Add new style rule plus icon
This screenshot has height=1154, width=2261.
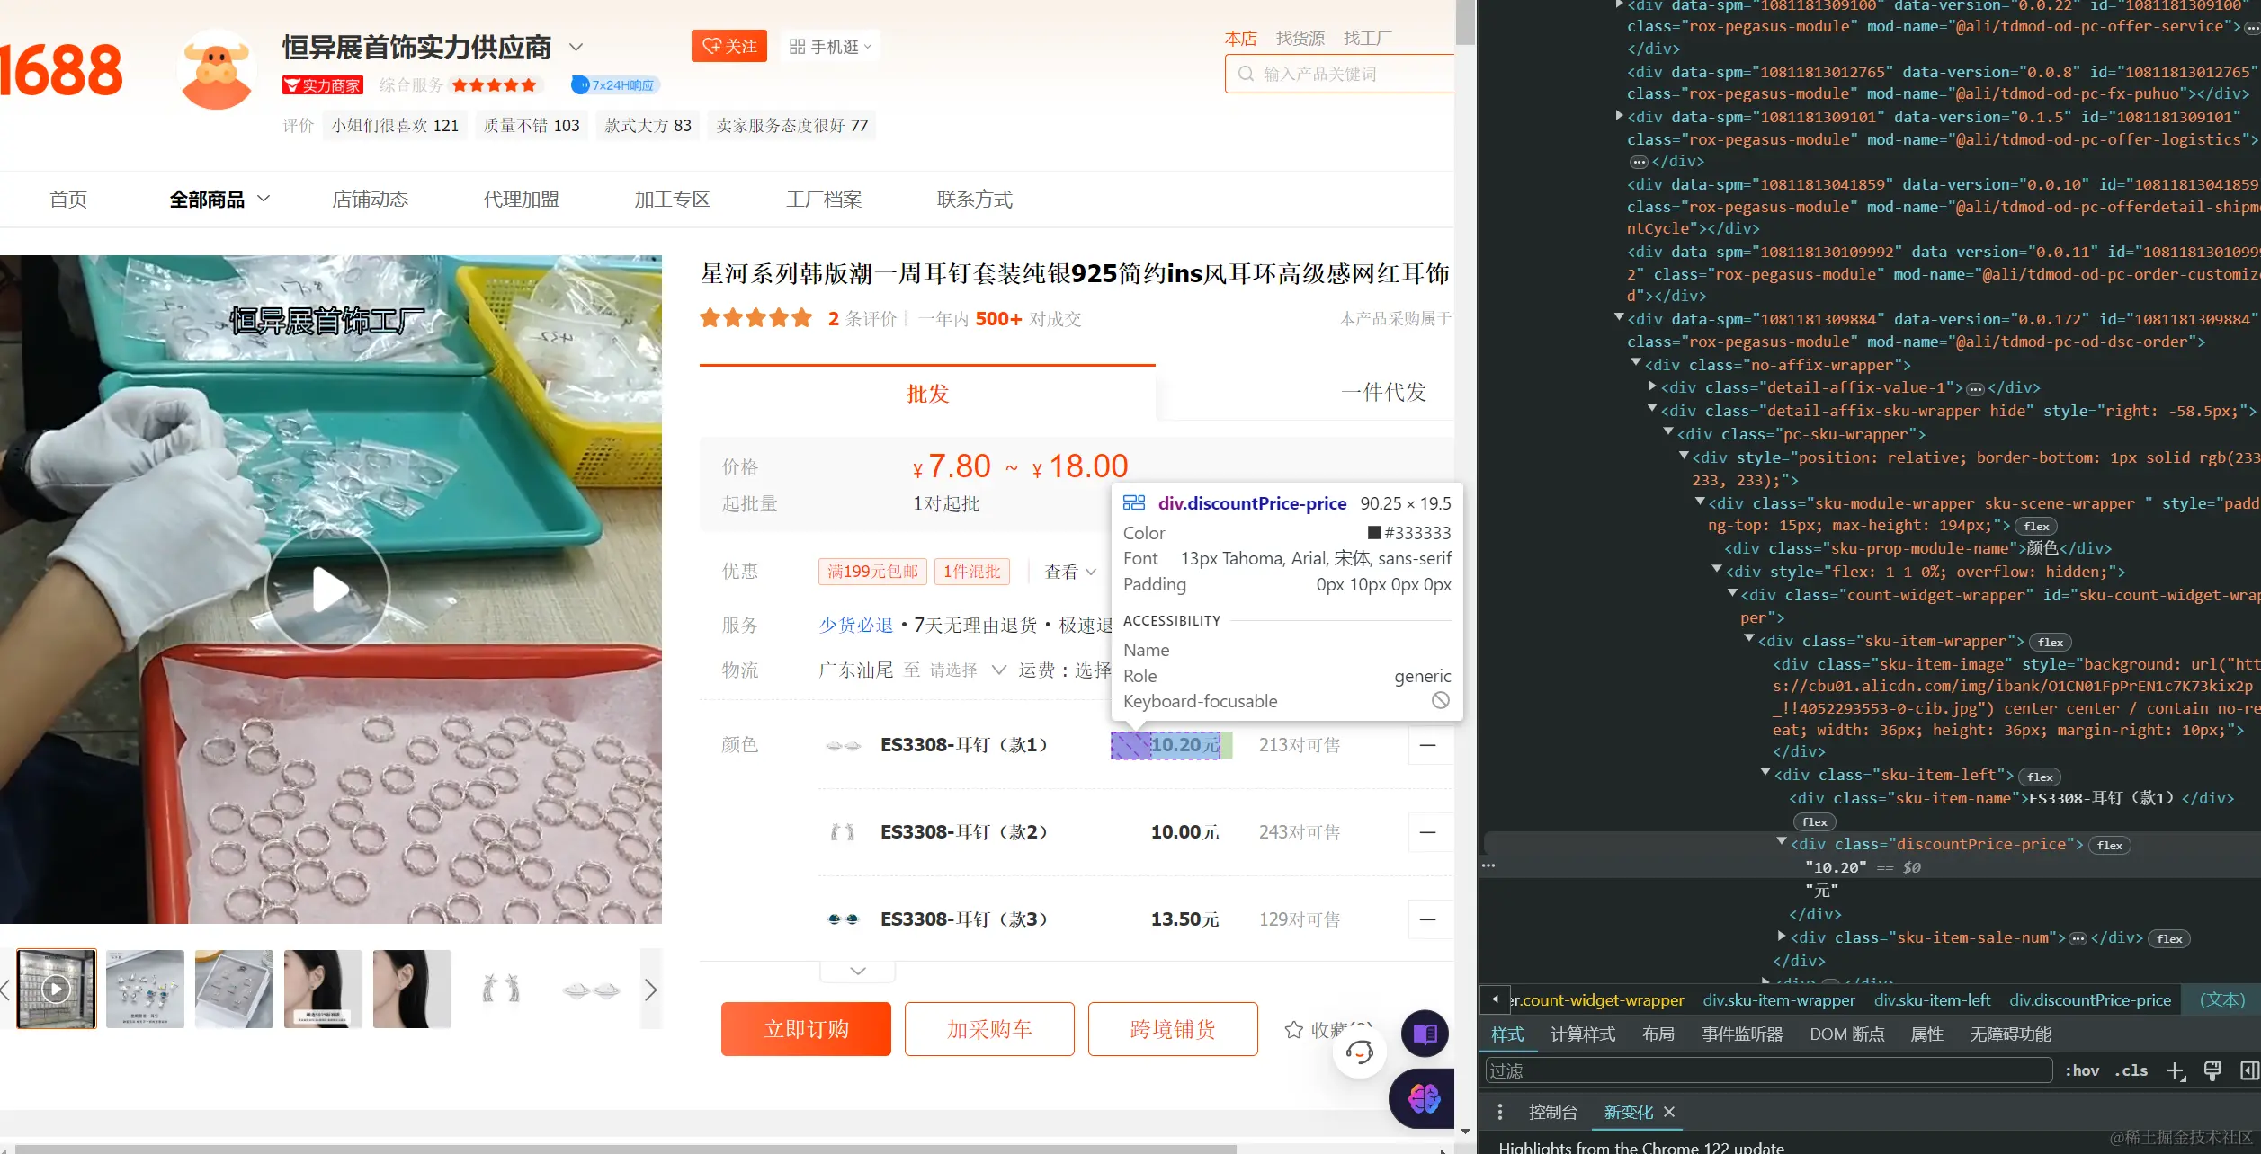click(x=2176, y=1070)
